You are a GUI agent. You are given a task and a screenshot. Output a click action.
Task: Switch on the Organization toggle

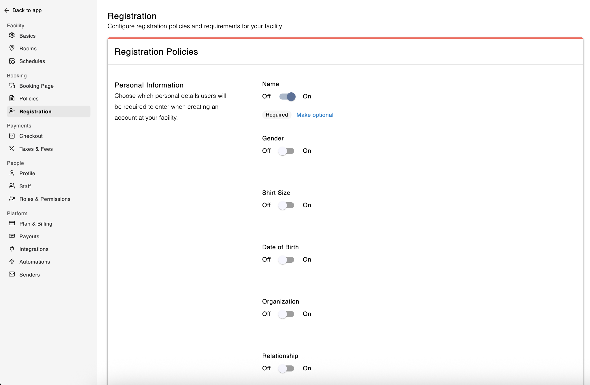286,314
